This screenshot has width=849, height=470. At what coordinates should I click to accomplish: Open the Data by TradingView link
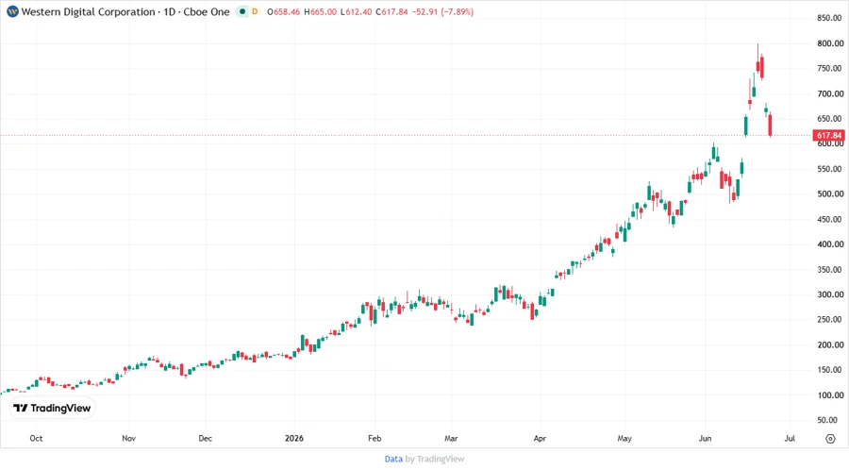click(424, 459)
